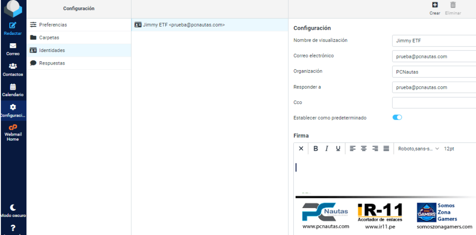Click the PCNautas logo in signature

point(325,212)
